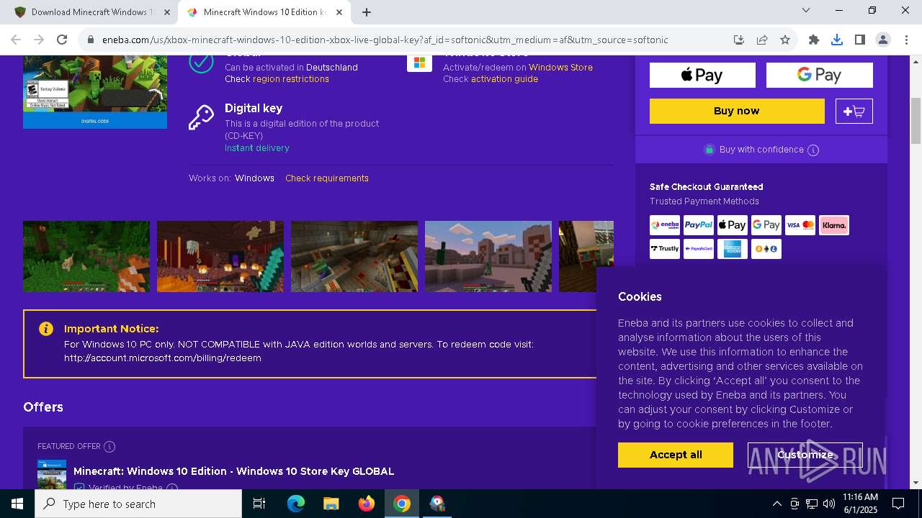
Task: Open region restrictions link
Action: 291,79
